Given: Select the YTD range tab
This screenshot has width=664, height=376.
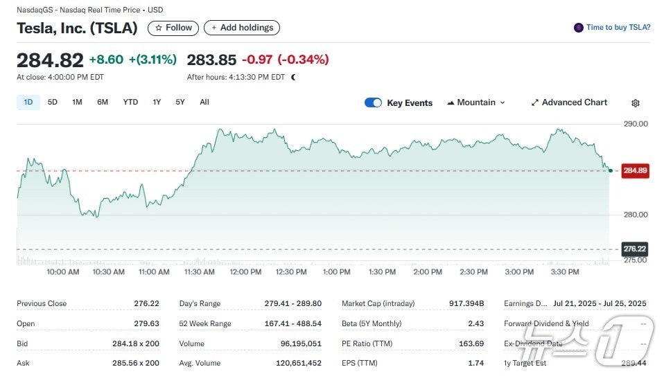Looking at the screenshot, I should tap(130, 102).
